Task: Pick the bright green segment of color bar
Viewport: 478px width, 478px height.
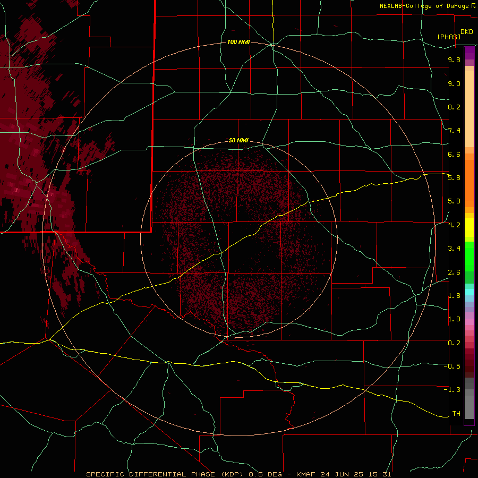Action: pyautogui.click(x=469, y=256)
